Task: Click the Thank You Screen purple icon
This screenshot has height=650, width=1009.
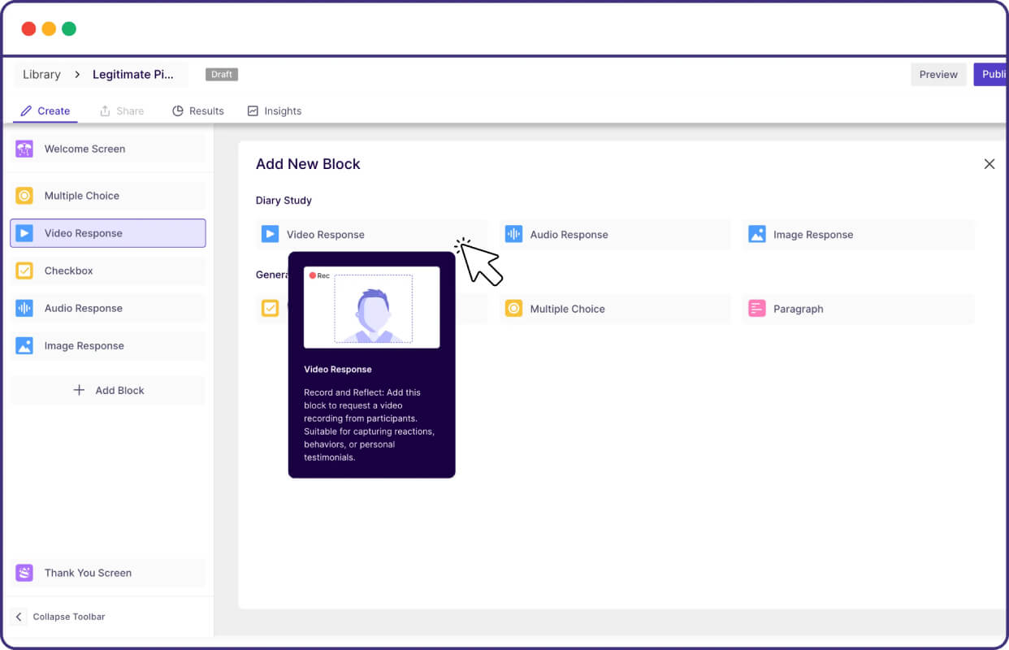Action: pos(24,573)
